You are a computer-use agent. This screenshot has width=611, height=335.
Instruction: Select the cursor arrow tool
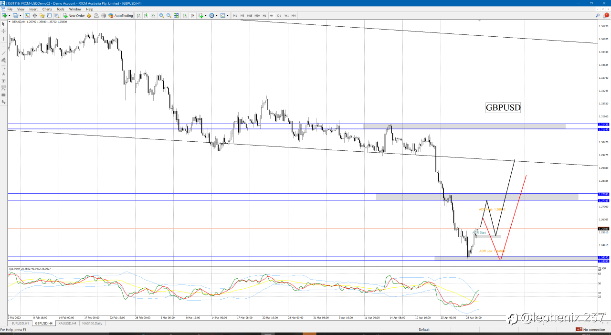pos(4,24)
